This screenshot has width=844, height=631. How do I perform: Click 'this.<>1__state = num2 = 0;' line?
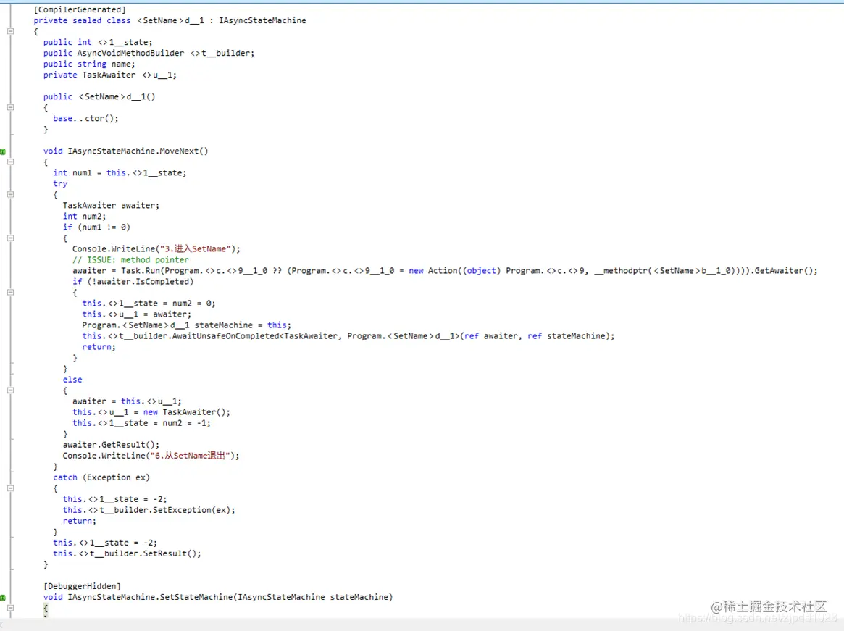[149, 304]
